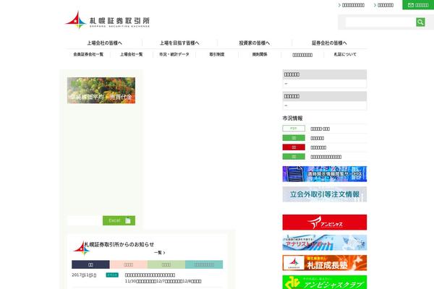Select the light green news tab
This screenshot has height=289, width=434.
[x=166, y=264]
